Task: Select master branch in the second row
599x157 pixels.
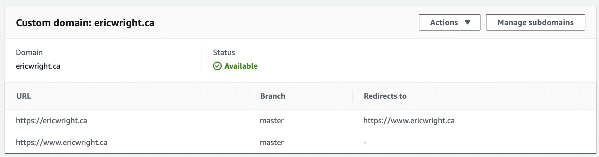Action: coord(272,142)
